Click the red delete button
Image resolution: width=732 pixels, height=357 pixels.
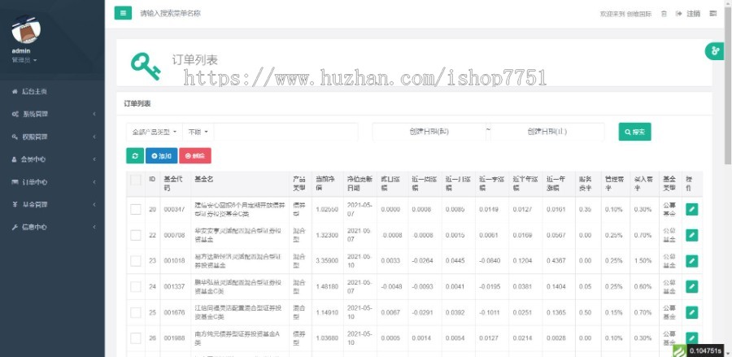[x=195, y=156]
